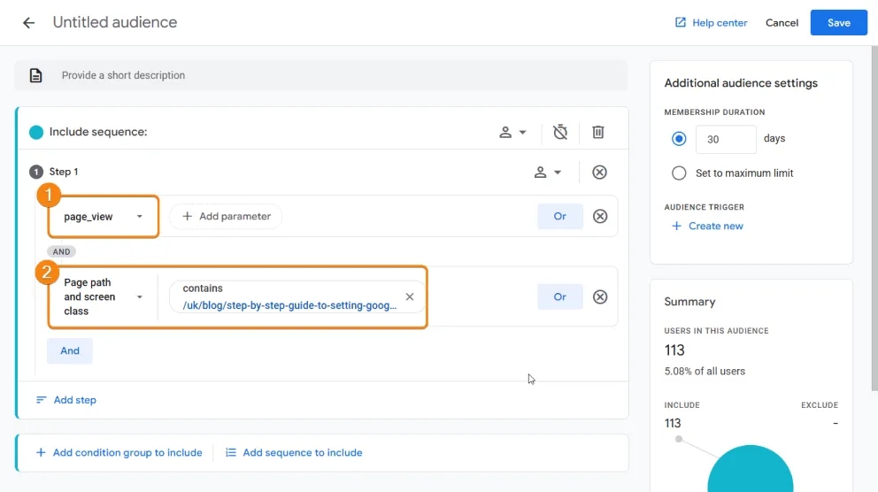Click the teal audience pie chart

coord(750,470)
